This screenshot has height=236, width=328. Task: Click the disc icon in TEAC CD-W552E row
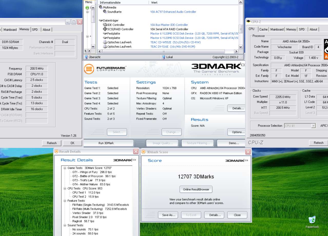[105, 42]
